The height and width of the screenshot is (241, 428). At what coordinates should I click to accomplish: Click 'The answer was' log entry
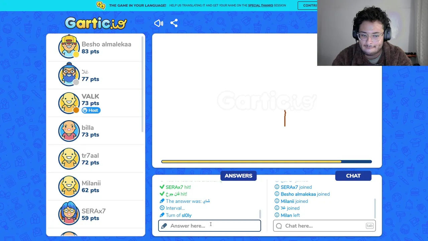click(185, 201)
